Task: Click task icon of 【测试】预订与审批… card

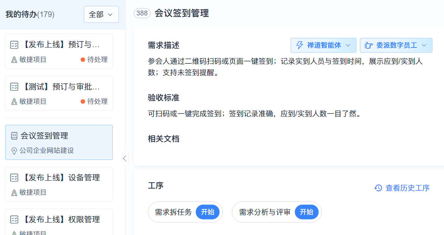Action: point(14,87)
